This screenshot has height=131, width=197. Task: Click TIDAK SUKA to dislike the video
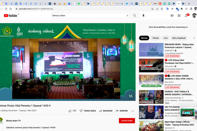point(88,111)
